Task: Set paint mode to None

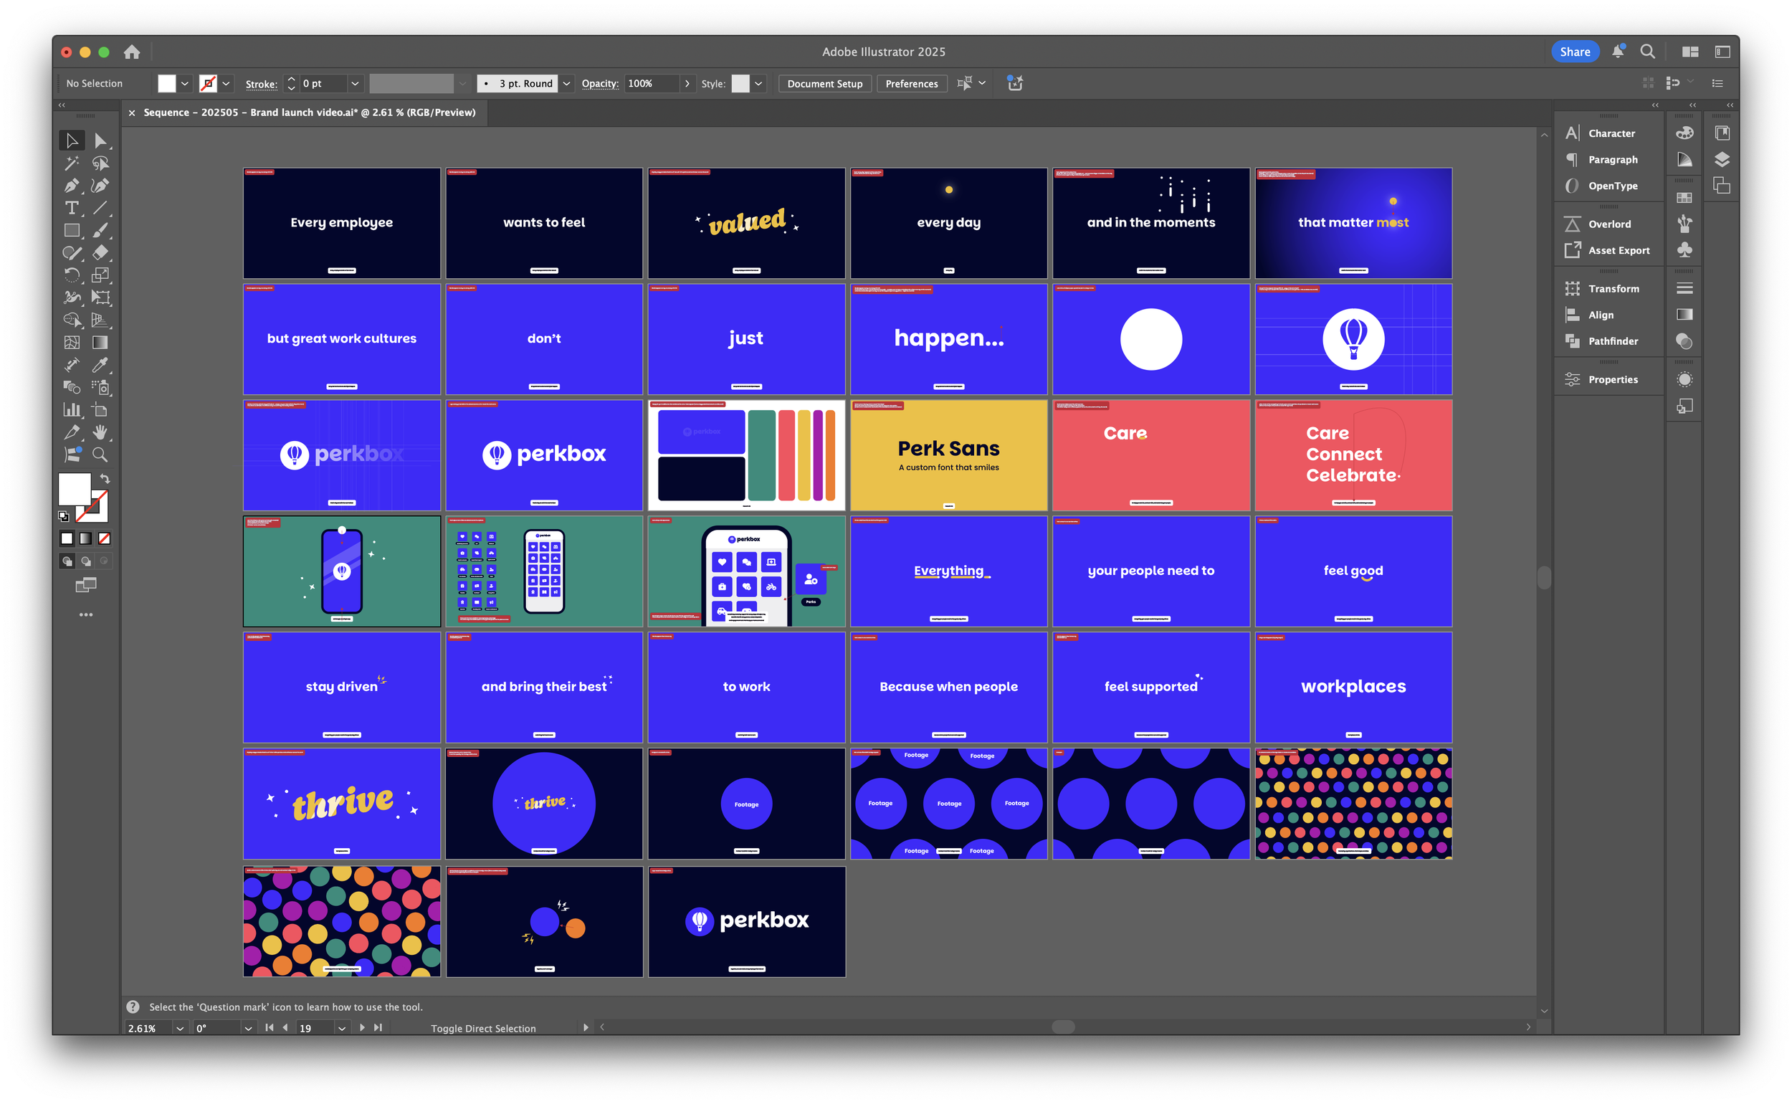Action: (105, 539)
